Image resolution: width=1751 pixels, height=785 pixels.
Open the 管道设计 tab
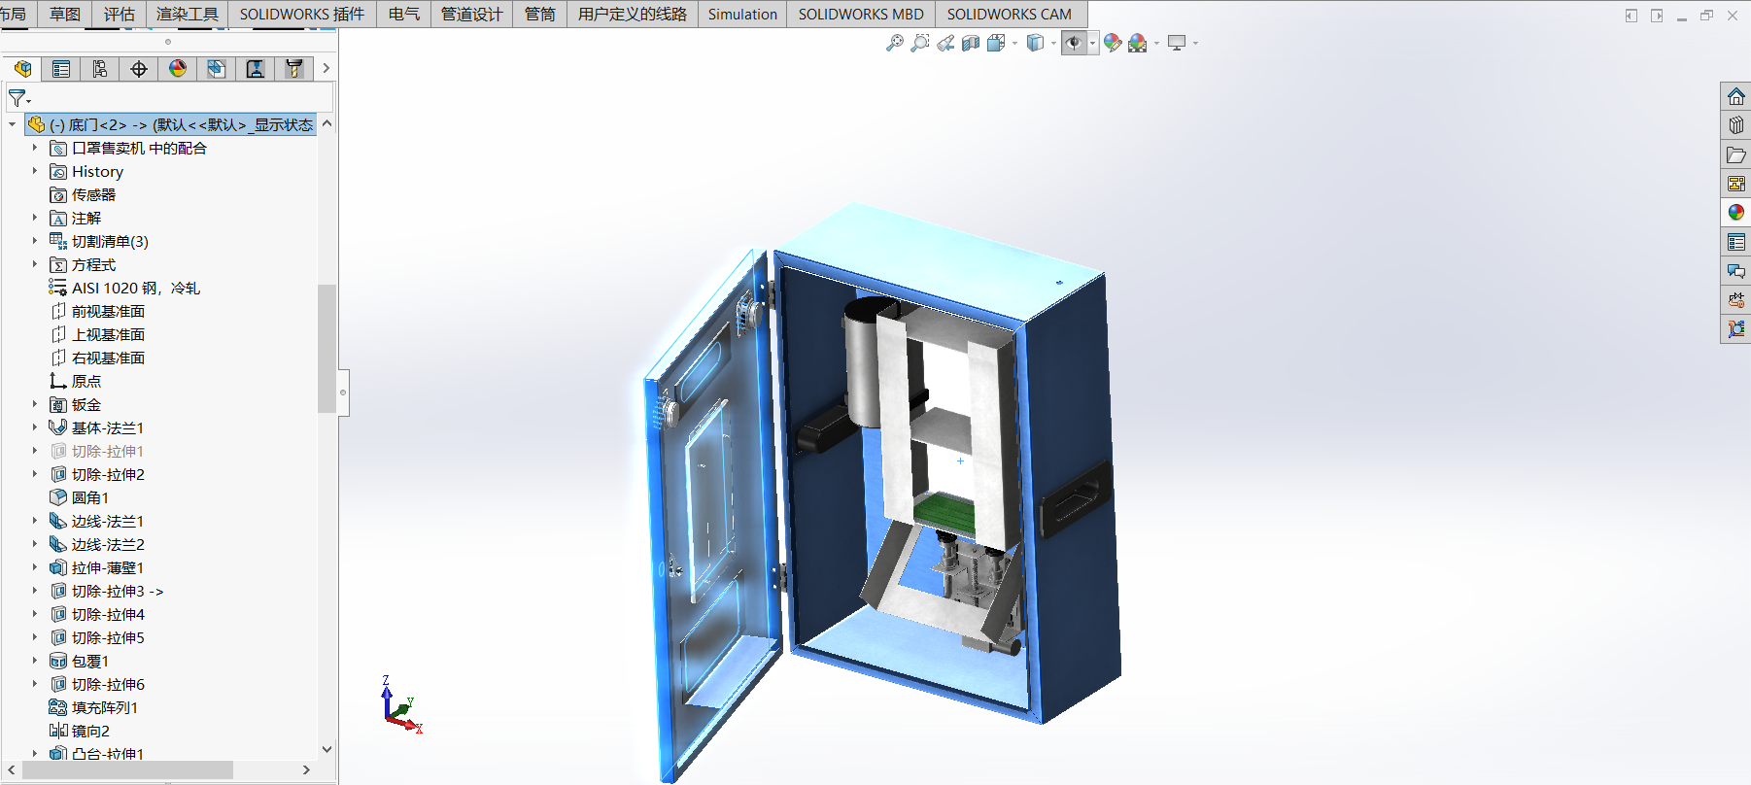pos(472,14)
